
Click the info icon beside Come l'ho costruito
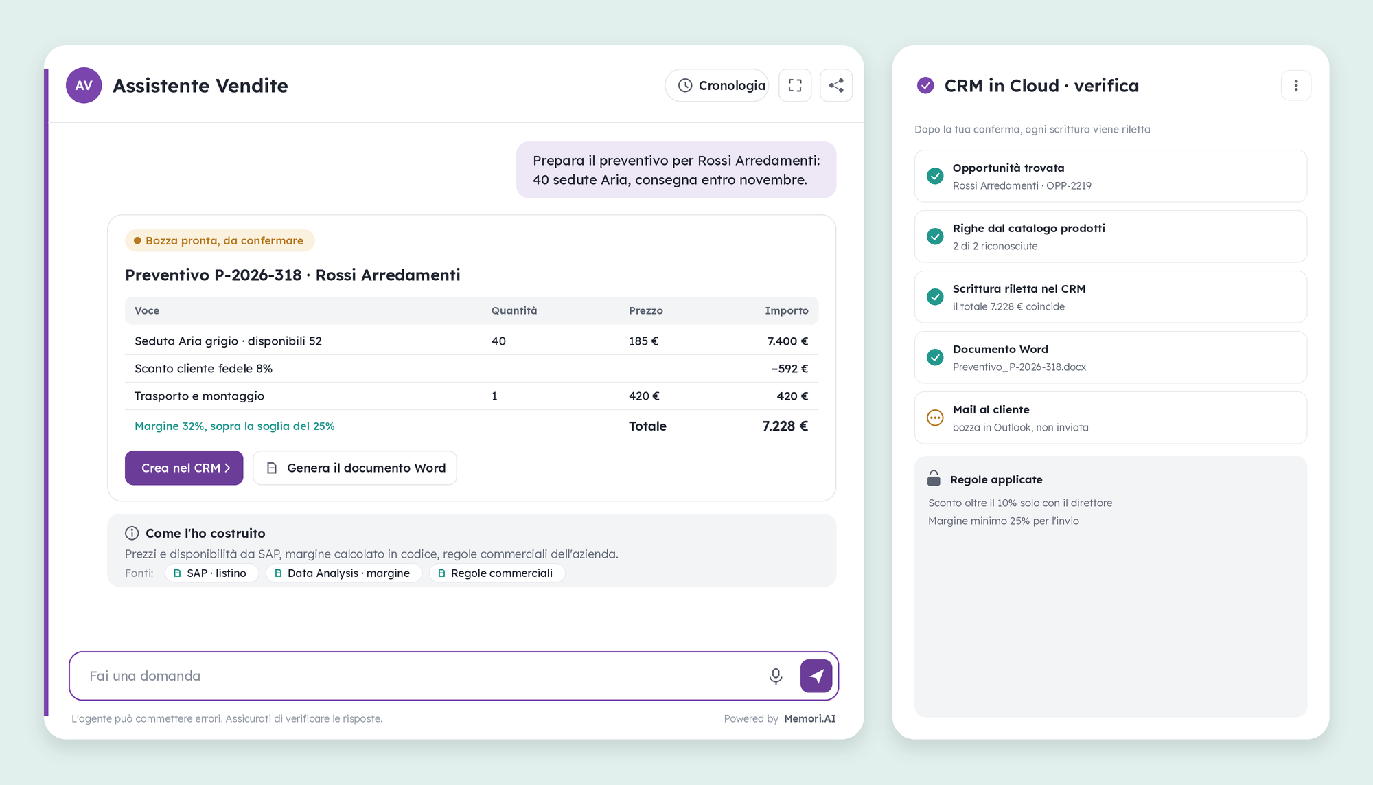tap(132, 533)
